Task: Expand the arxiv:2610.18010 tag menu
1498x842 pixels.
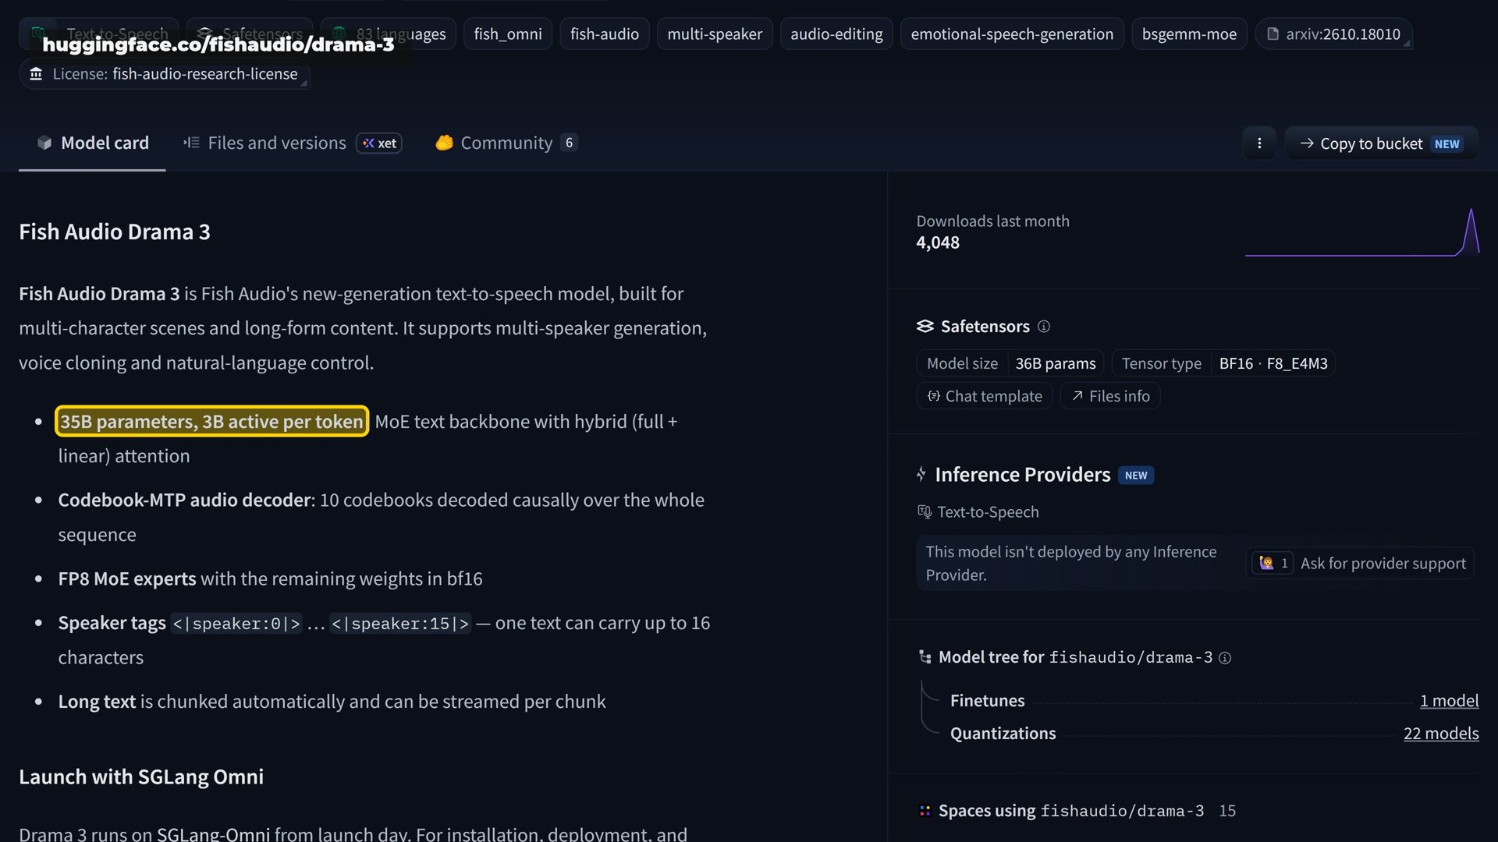Action: point(1333,34)
